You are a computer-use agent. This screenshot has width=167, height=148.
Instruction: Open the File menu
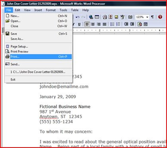pyautogui.click(x=9, y=10)
